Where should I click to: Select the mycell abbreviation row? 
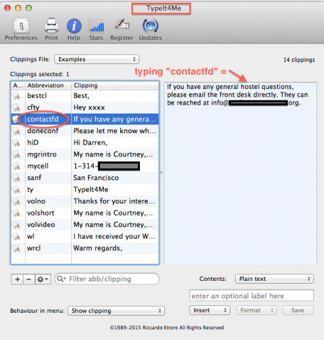click(x=85, y=166)
